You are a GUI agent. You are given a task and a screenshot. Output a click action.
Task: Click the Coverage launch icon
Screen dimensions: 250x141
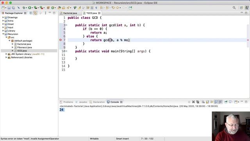pyautogui.click(x=36, y=8)
